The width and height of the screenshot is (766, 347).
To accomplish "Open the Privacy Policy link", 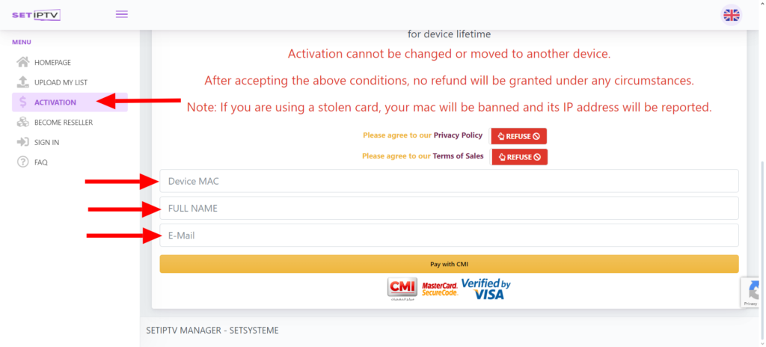I will pos(458,135).
